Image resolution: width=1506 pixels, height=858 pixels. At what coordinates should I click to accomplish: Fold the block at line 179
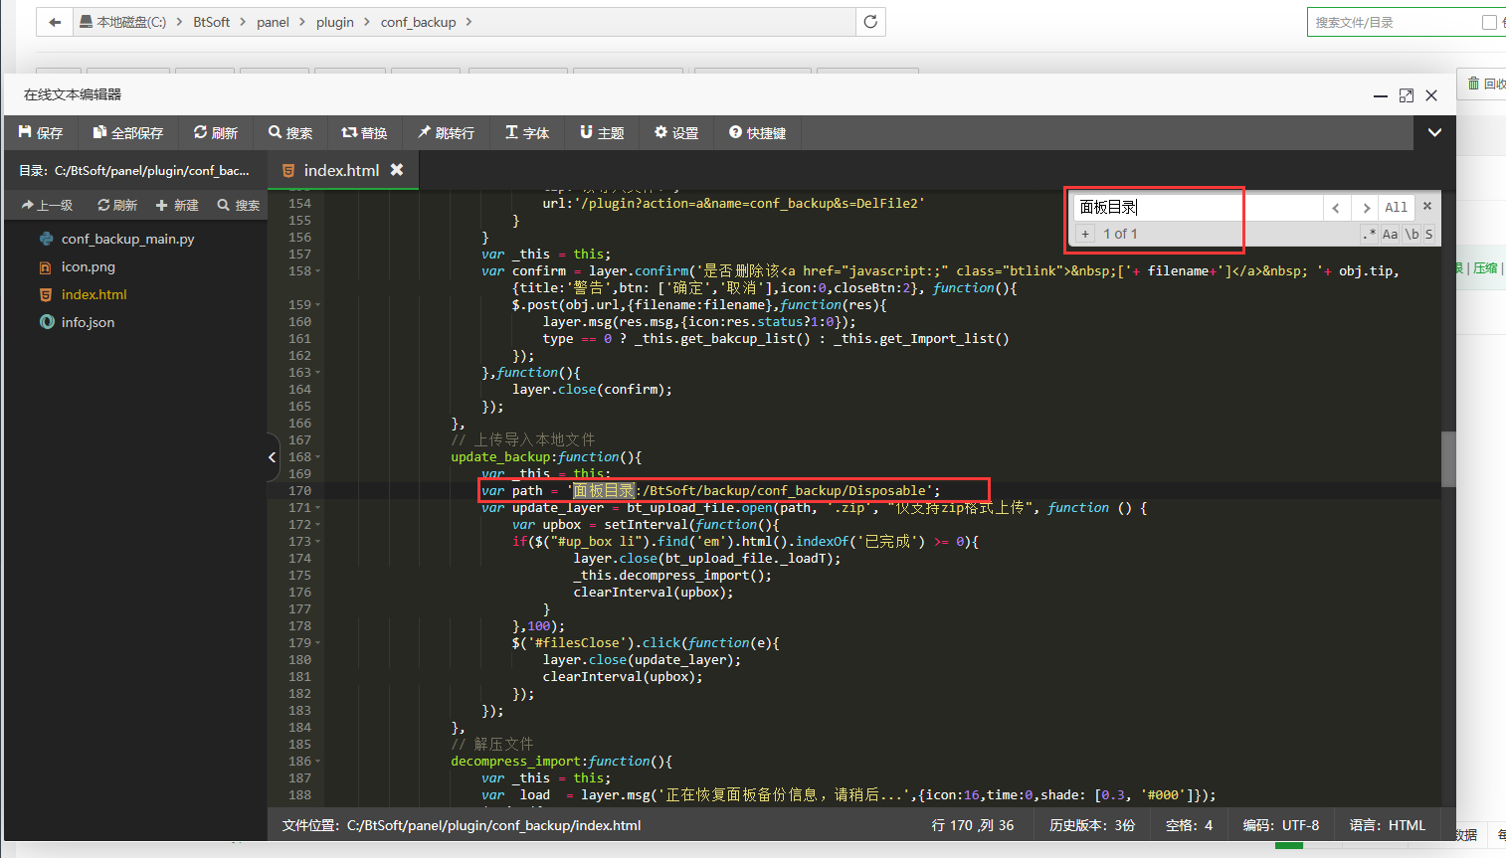(317, 643)
